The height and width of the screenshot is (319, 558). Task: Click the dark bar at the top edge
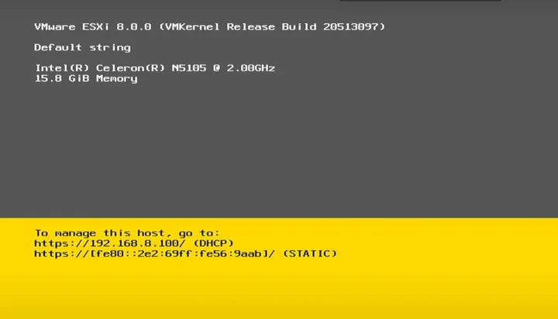pyautogui.click(x=420, y=0)
